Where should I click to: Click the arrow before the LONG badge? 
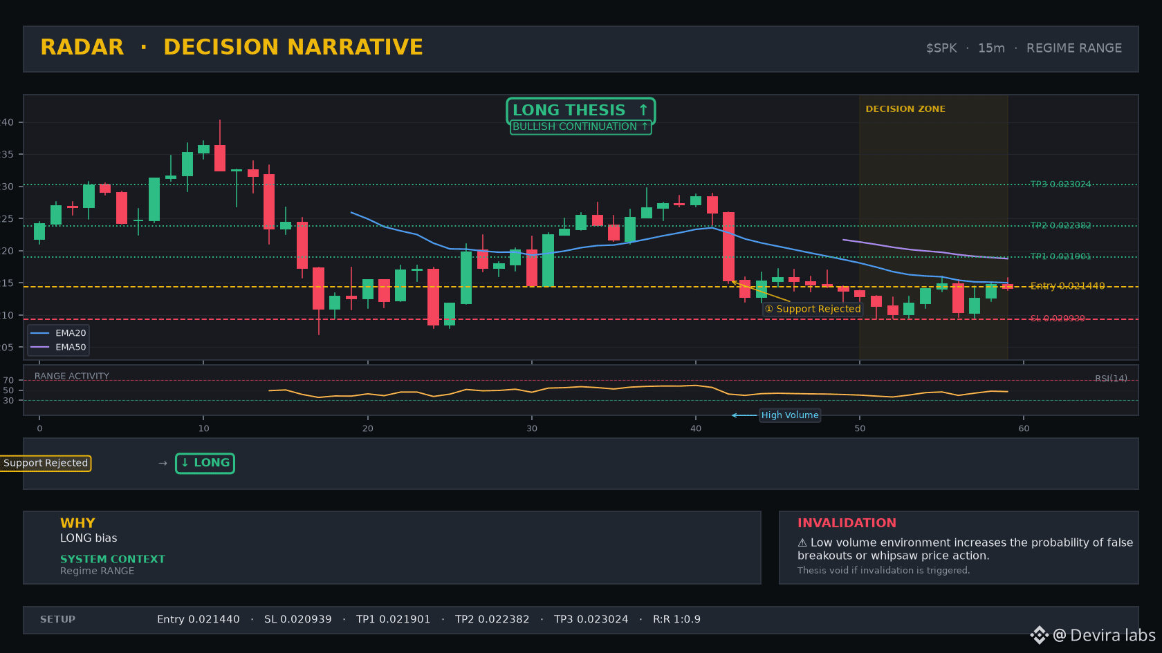pyautogui.click(x=163, y=463)
